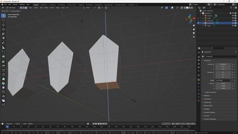Expand the Collections panel

pos(208,99)
